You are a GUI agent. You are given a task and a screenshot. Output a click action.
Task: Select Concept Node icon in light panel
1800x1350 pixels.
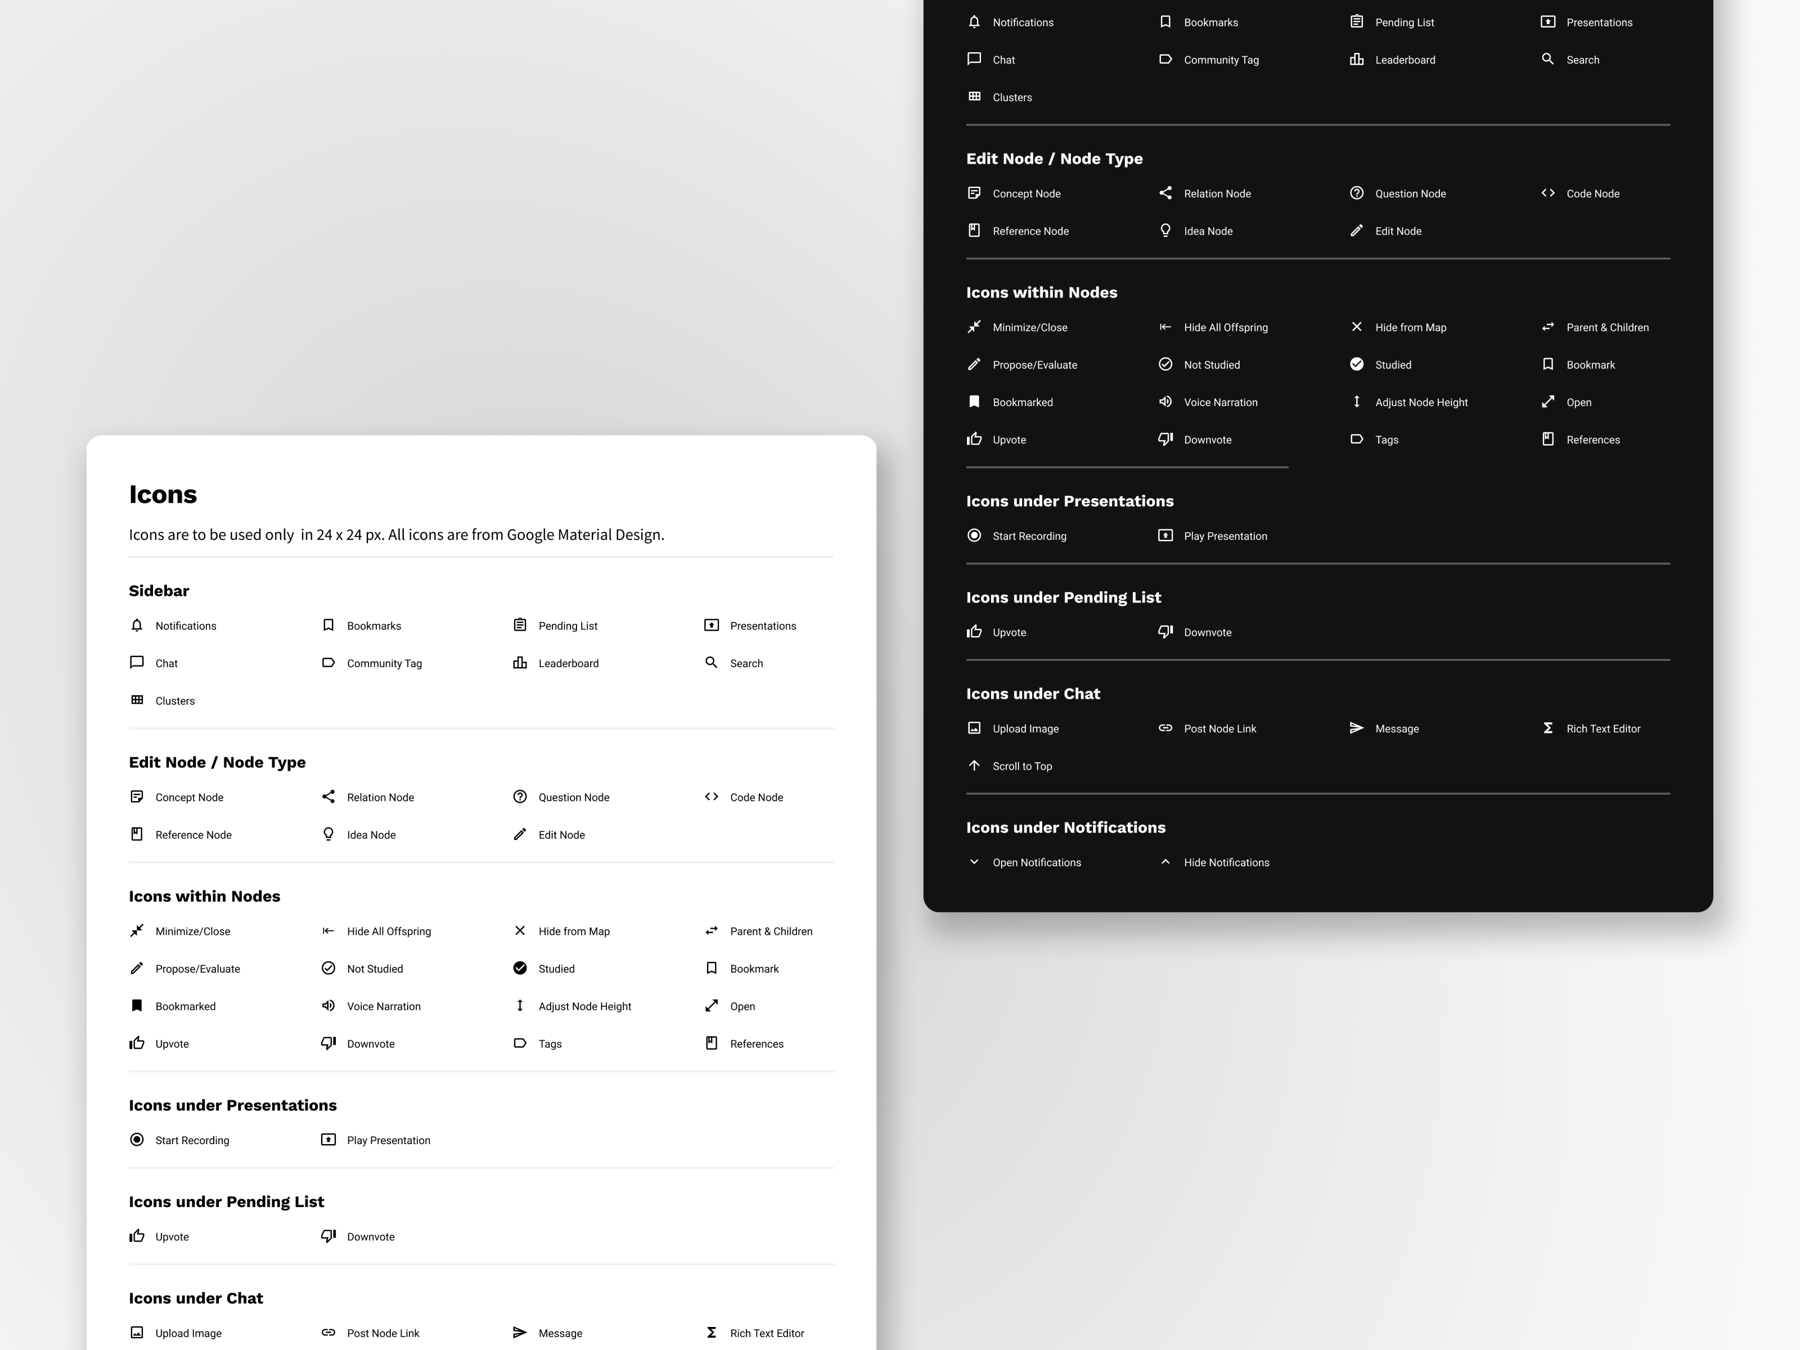137,796
